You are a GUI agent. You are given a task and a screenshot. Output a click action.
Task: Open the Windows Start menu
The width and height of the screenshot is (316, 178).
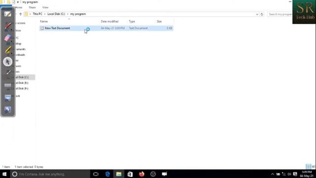point(4,174)
